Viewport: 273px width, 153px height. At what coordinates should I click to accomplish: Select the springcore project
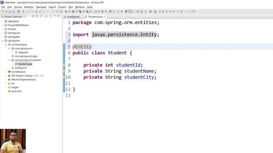coord(12,33)
